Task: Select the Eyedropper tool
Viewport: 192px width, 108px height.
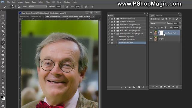Action: (x=3, y=35)
